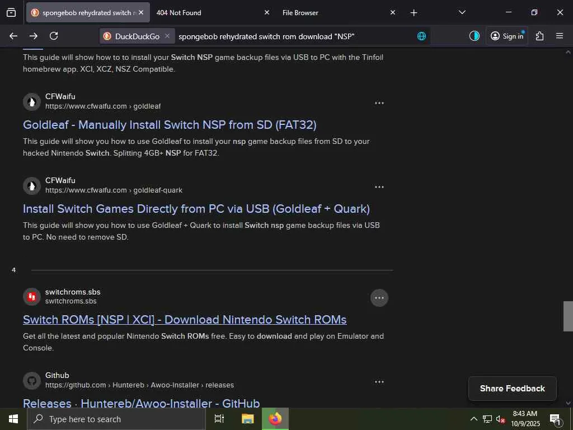Open the Windows notification center icon
This screenshot has height=430, width=573.
click(x=555, y=419)
